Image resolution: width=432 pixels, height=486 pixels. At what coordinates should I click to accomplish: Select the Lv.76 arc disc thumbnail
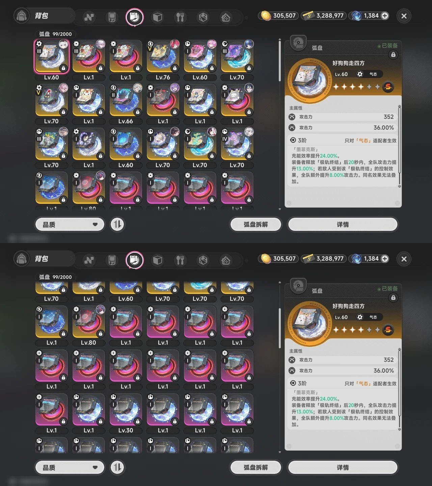pyautogui.click(x=163, y=60)
